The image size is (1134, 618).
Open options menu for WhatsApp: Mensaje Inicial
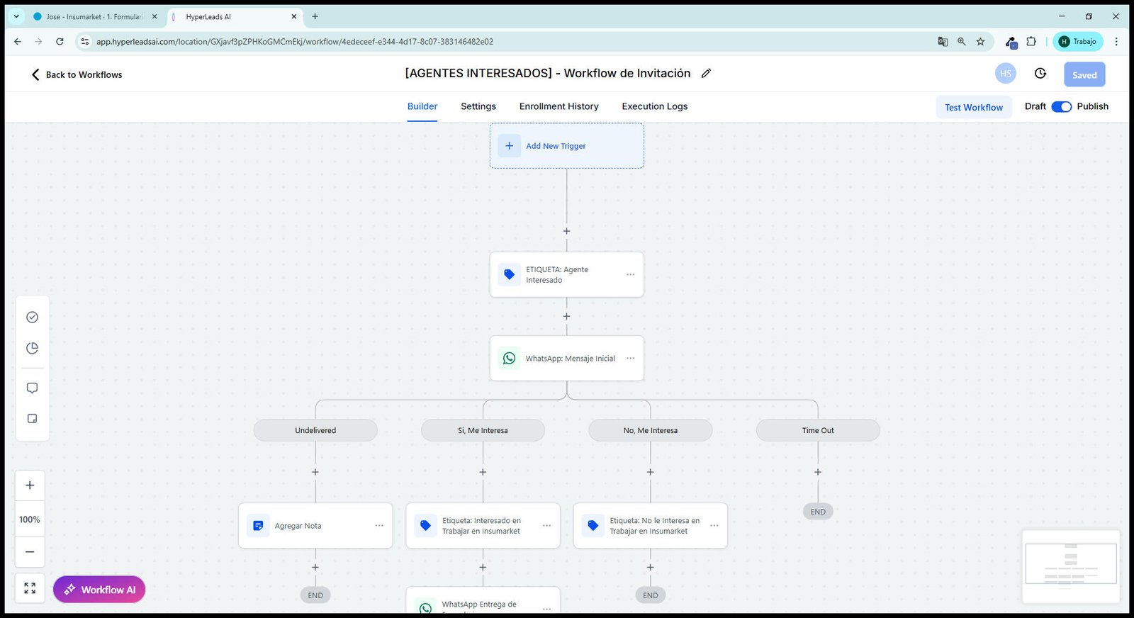[x=630, y=359]
